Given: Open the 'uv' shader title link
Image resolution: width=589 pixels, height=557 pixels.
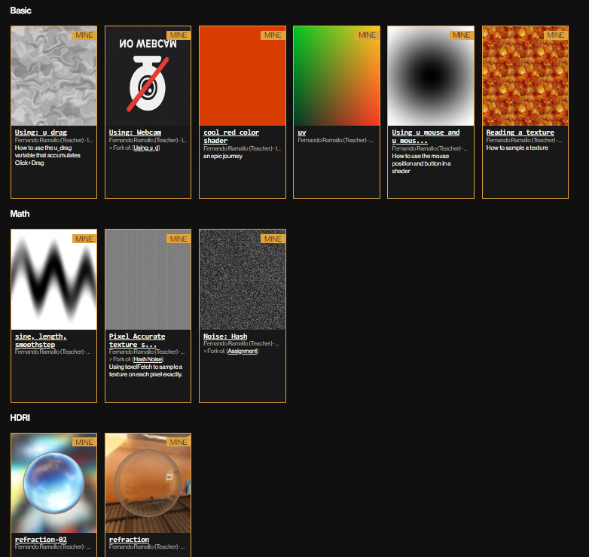Looking at the screenshot, I should [x=302, y=132].
